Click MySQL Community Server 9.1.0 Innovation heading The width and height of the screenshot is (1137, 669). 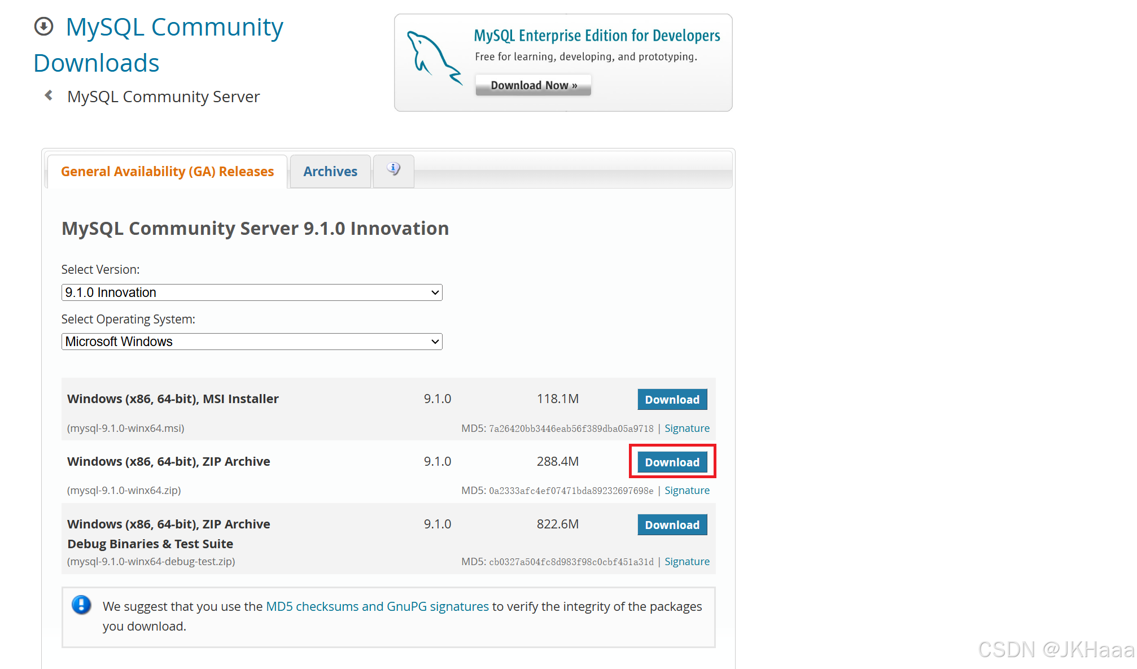(x=255, y=229)
